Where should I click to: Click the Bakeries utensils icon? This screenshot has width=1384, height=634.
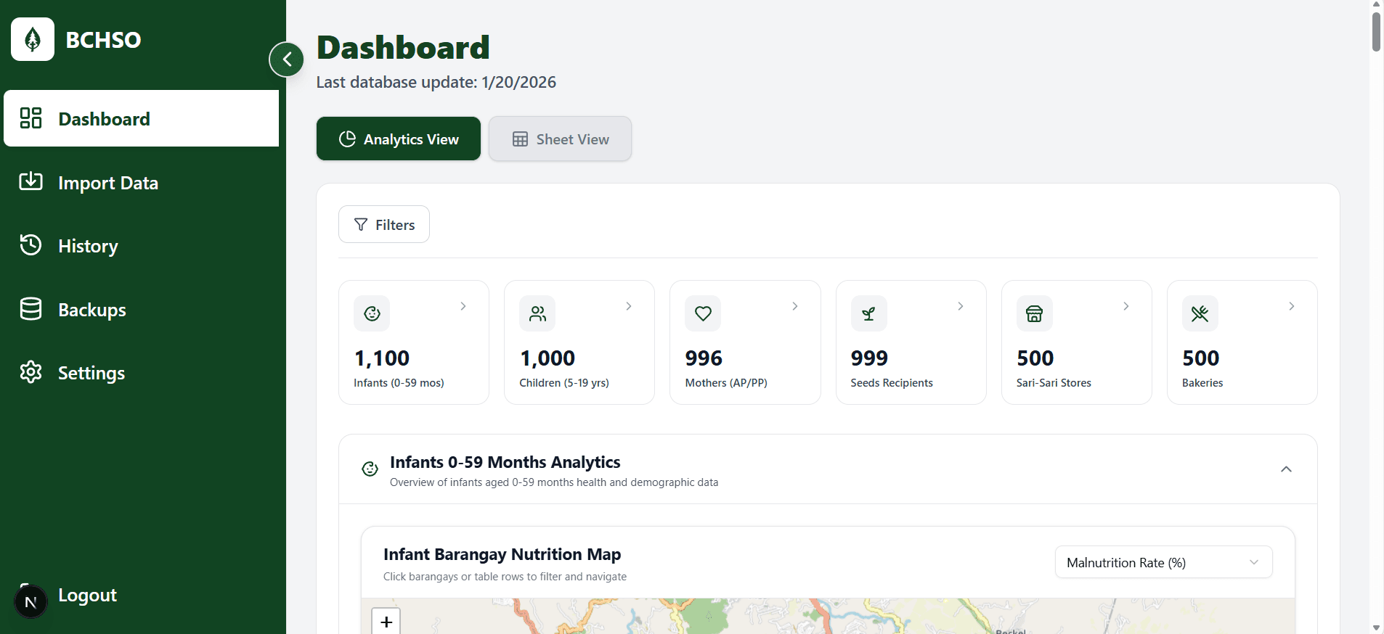1200,313
